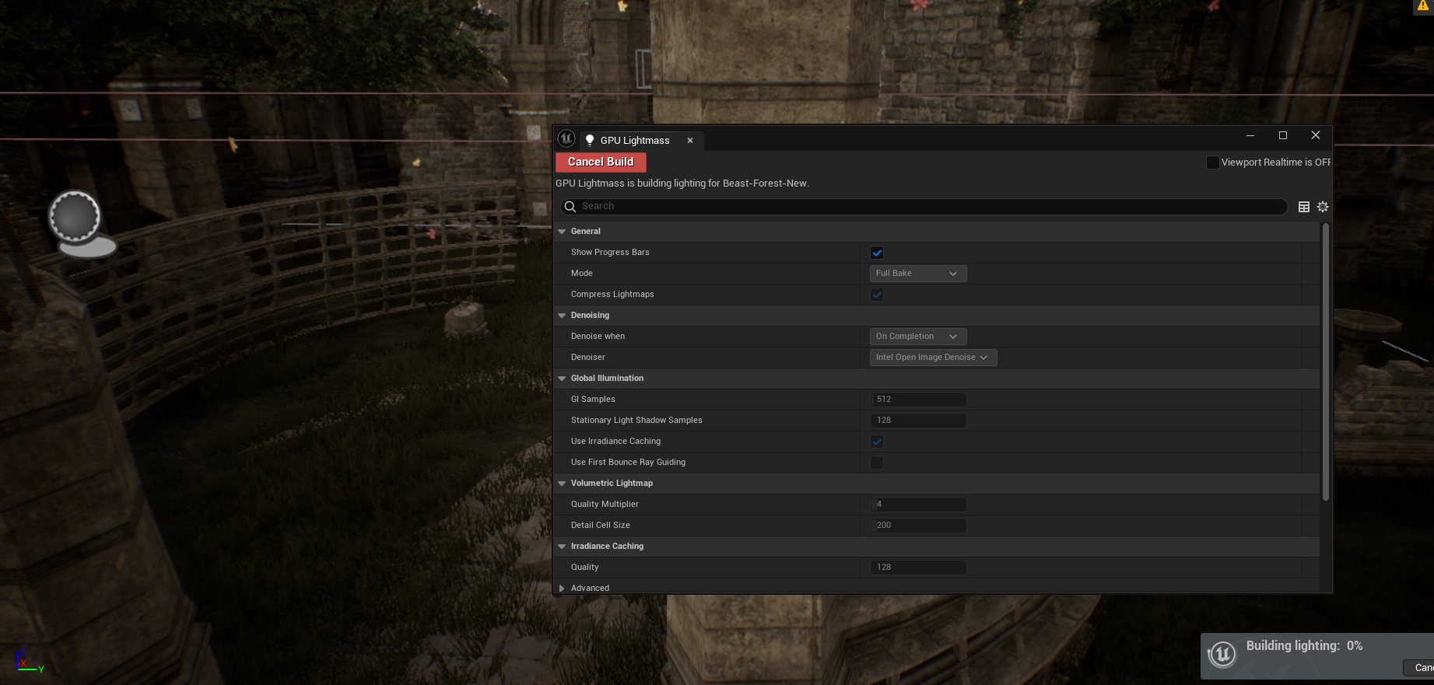
Task: Click the Unreal Engine logo in GPU Lightmass window
Action: (x=566, y=139)
